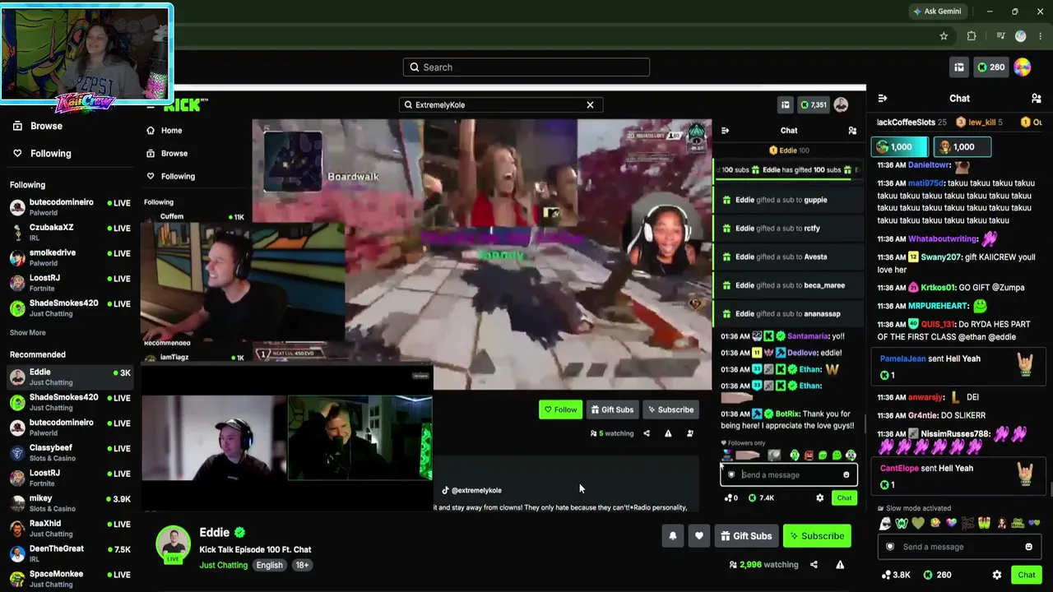The width and height of the screenshot is (1053, 592).
Task: Open the 260 Kicks balance in header
Action: [x=990, y=67]
